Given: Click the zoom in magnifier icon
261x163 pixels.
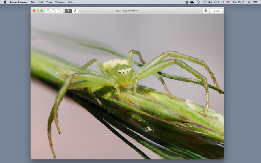Looking at the screenshot, I should click(54, 11).
